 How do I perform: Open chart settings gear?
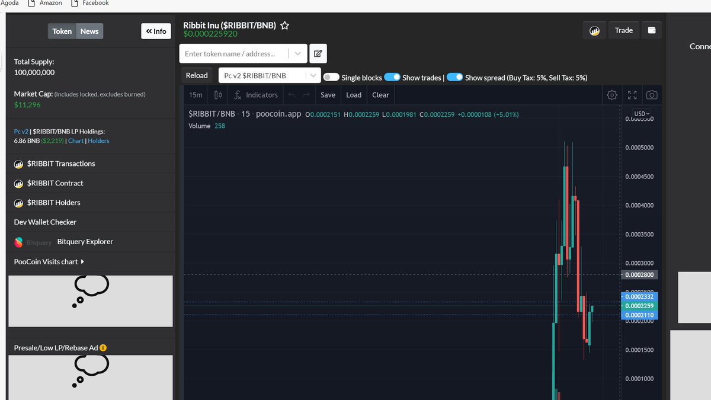[x=612, y=95]
